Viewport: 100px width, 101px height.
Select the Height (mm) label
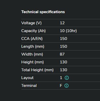pos(32,62)
